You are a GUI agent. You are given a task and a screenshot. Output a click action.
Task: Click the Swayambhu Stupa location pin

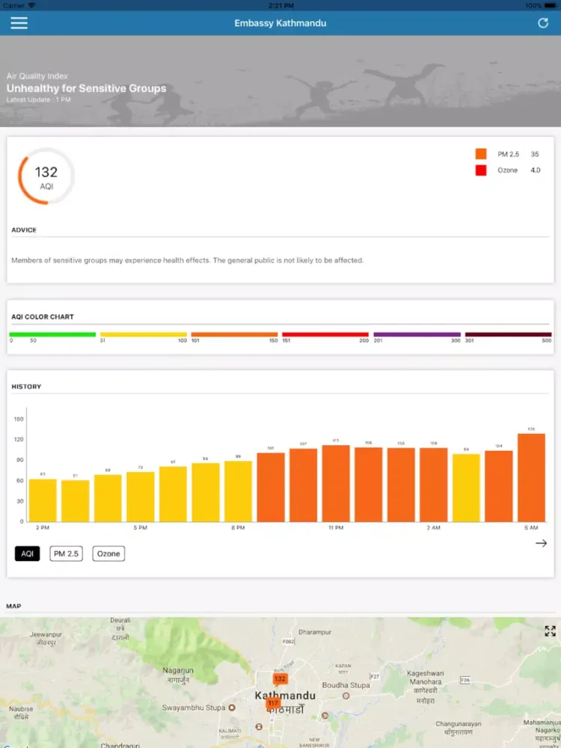232,708
